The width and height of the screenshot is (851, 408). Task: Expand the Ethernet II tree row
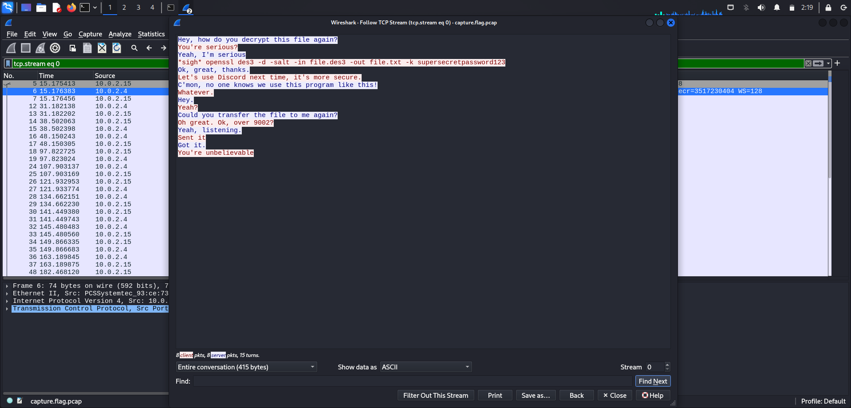pos(7,294)
